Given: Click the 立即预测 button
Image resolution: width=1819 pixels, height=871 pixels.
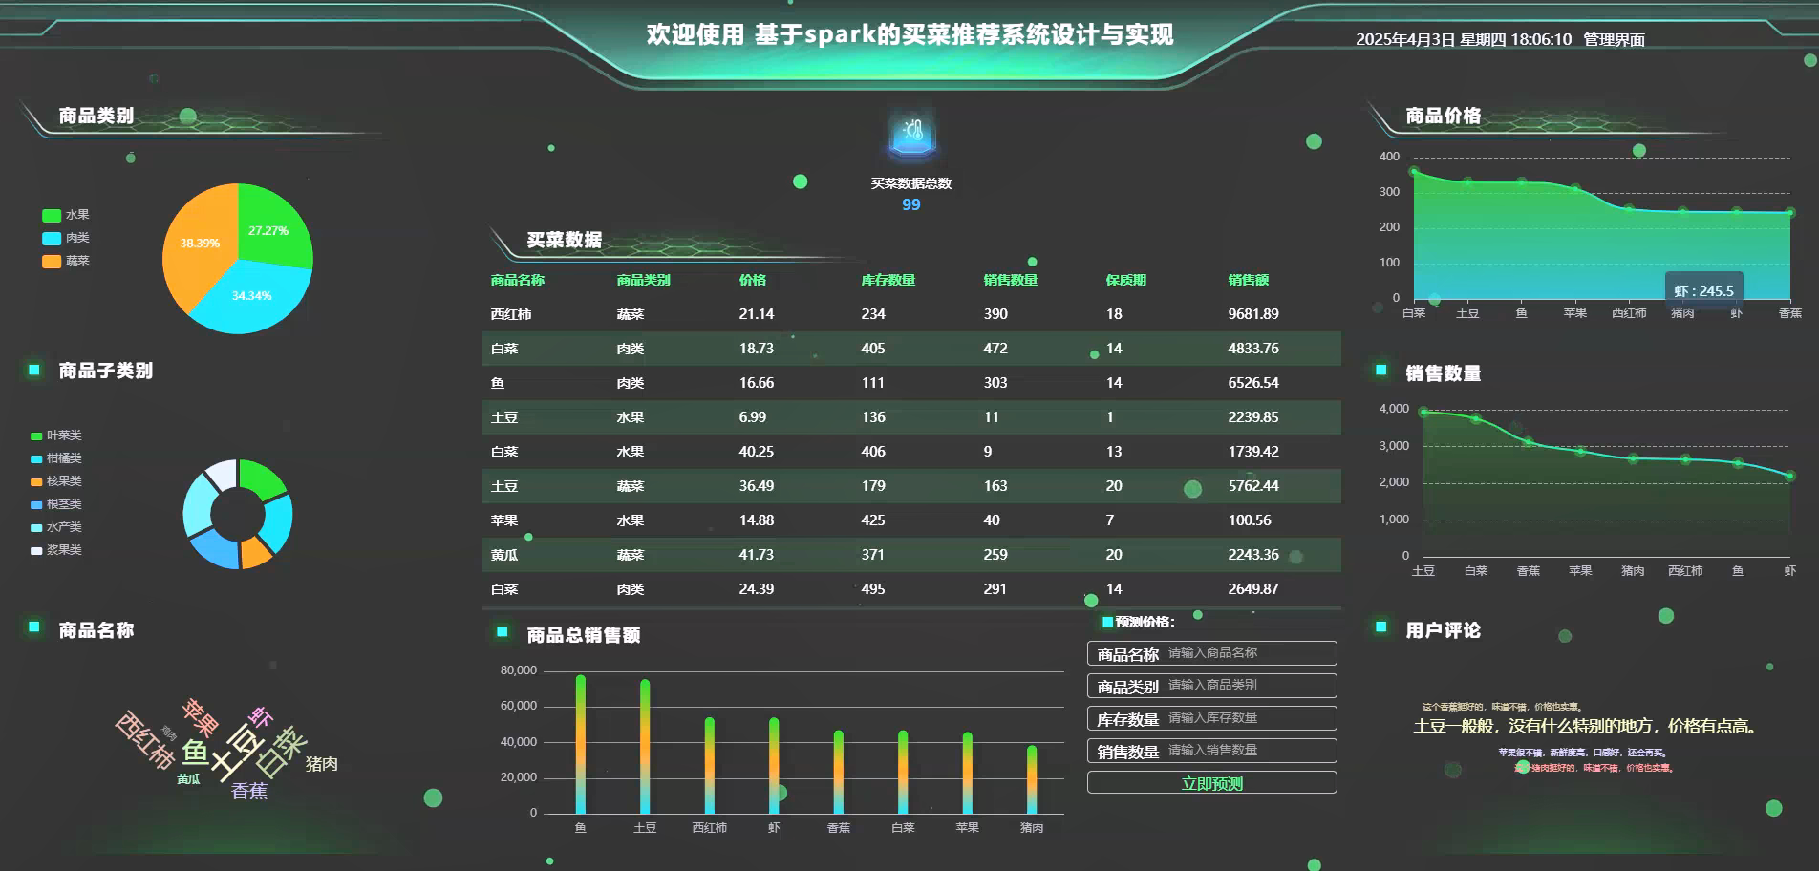Looking at the screenshot, I should click(1211, 783).
